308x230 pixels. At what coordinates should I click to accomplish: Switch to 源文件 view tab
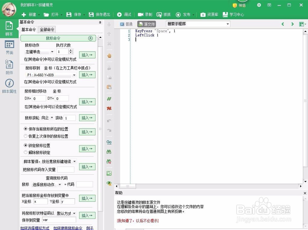147,24
